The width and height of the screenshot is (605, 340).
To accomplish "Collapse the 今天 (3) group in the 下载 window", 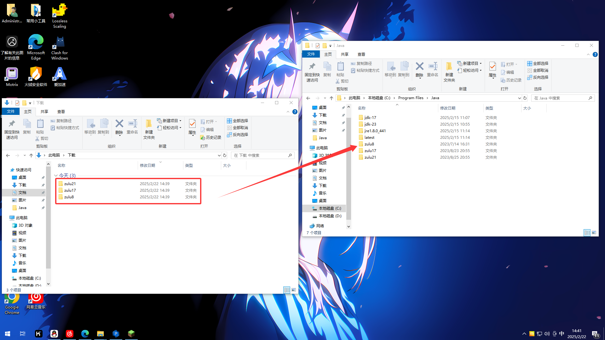I will [56, 175].
